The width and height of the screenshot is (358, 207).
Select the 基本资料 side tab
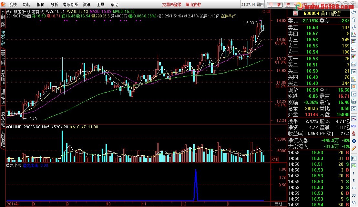(x=3, y=58)
